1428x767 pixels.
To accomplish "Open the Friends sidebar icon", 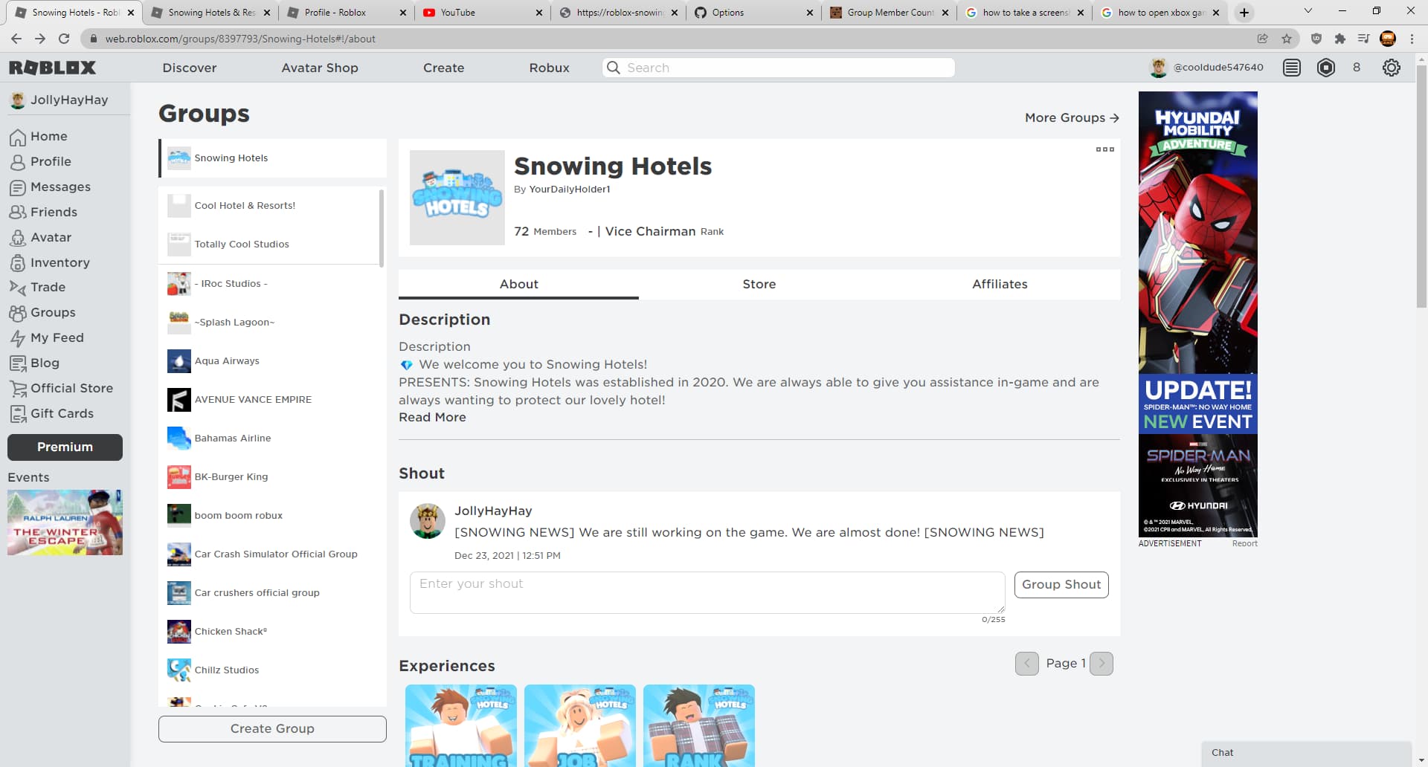I will pos(18,213).
